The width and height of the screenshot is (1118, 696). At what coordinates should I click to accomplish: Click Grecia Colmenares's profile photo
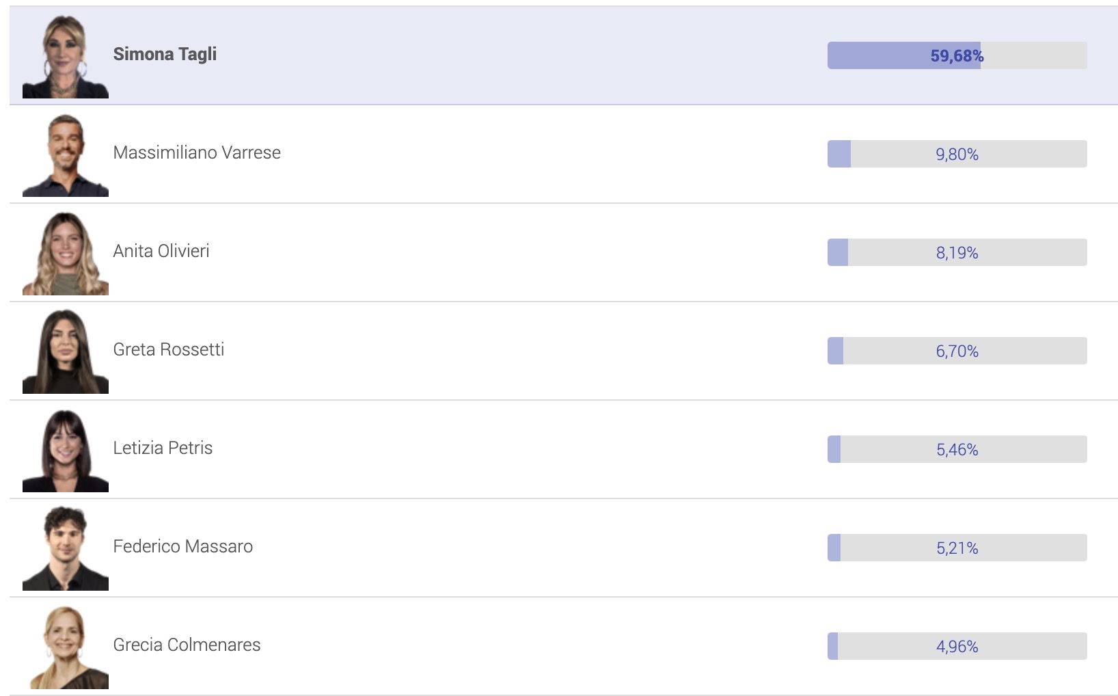point(66,647)
